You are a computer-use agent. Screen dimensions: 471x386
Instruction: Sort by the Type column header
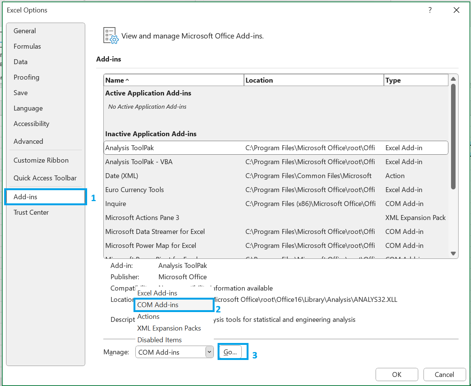coord(416,80)
